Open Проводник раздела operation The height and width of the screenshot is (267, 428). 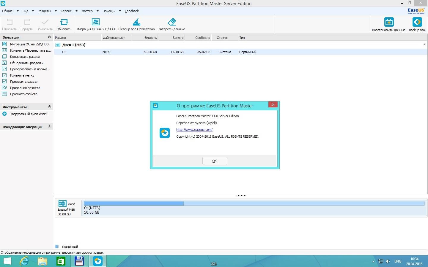click(x=25, y=88)
